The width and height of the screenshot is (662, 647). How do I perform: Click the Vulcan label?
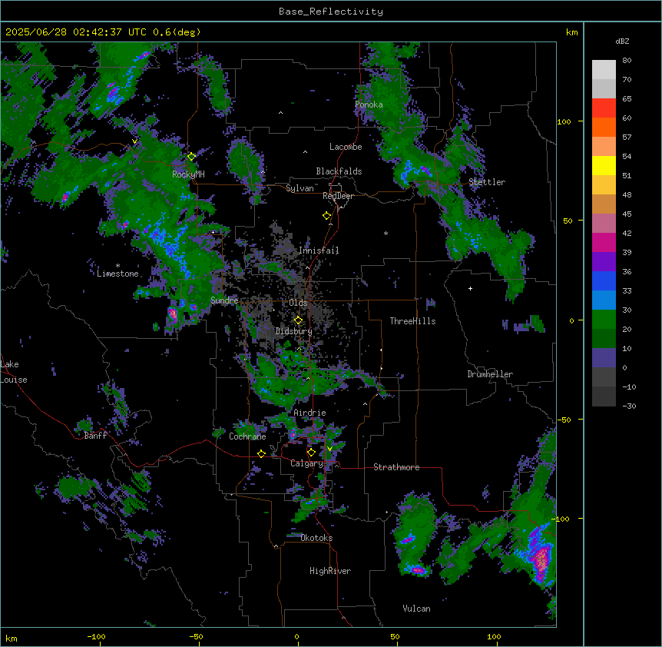coord(417,609)
